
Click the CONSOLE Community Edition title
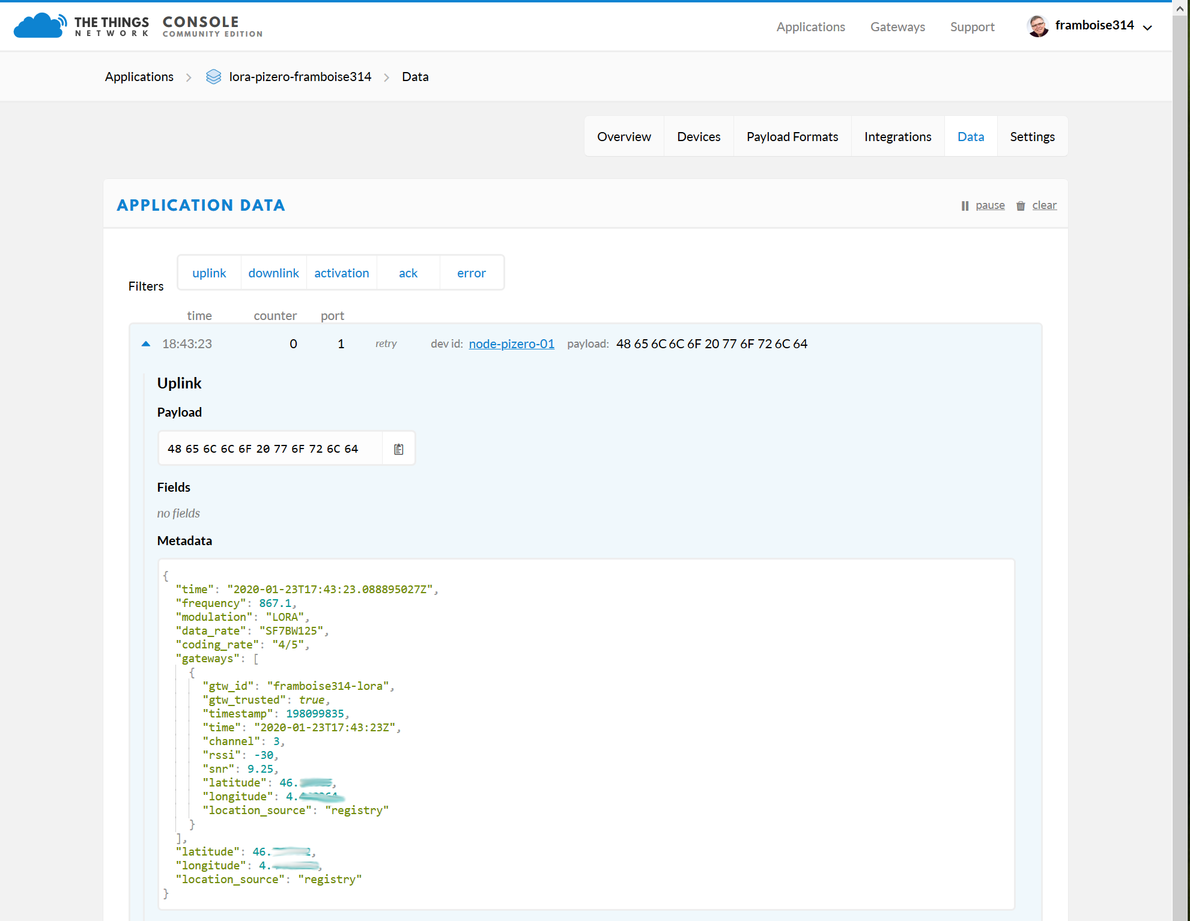tap(213, 26)
